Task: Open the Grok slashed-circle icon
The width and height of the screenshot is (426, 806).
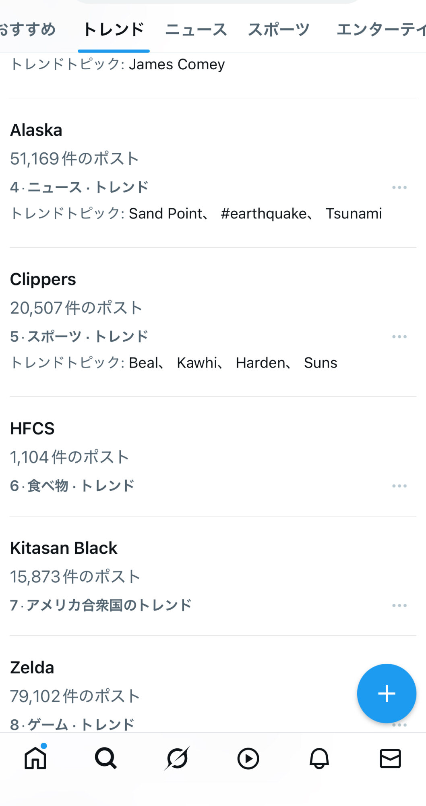Action: pyautogui.click(x=177, y=758)
